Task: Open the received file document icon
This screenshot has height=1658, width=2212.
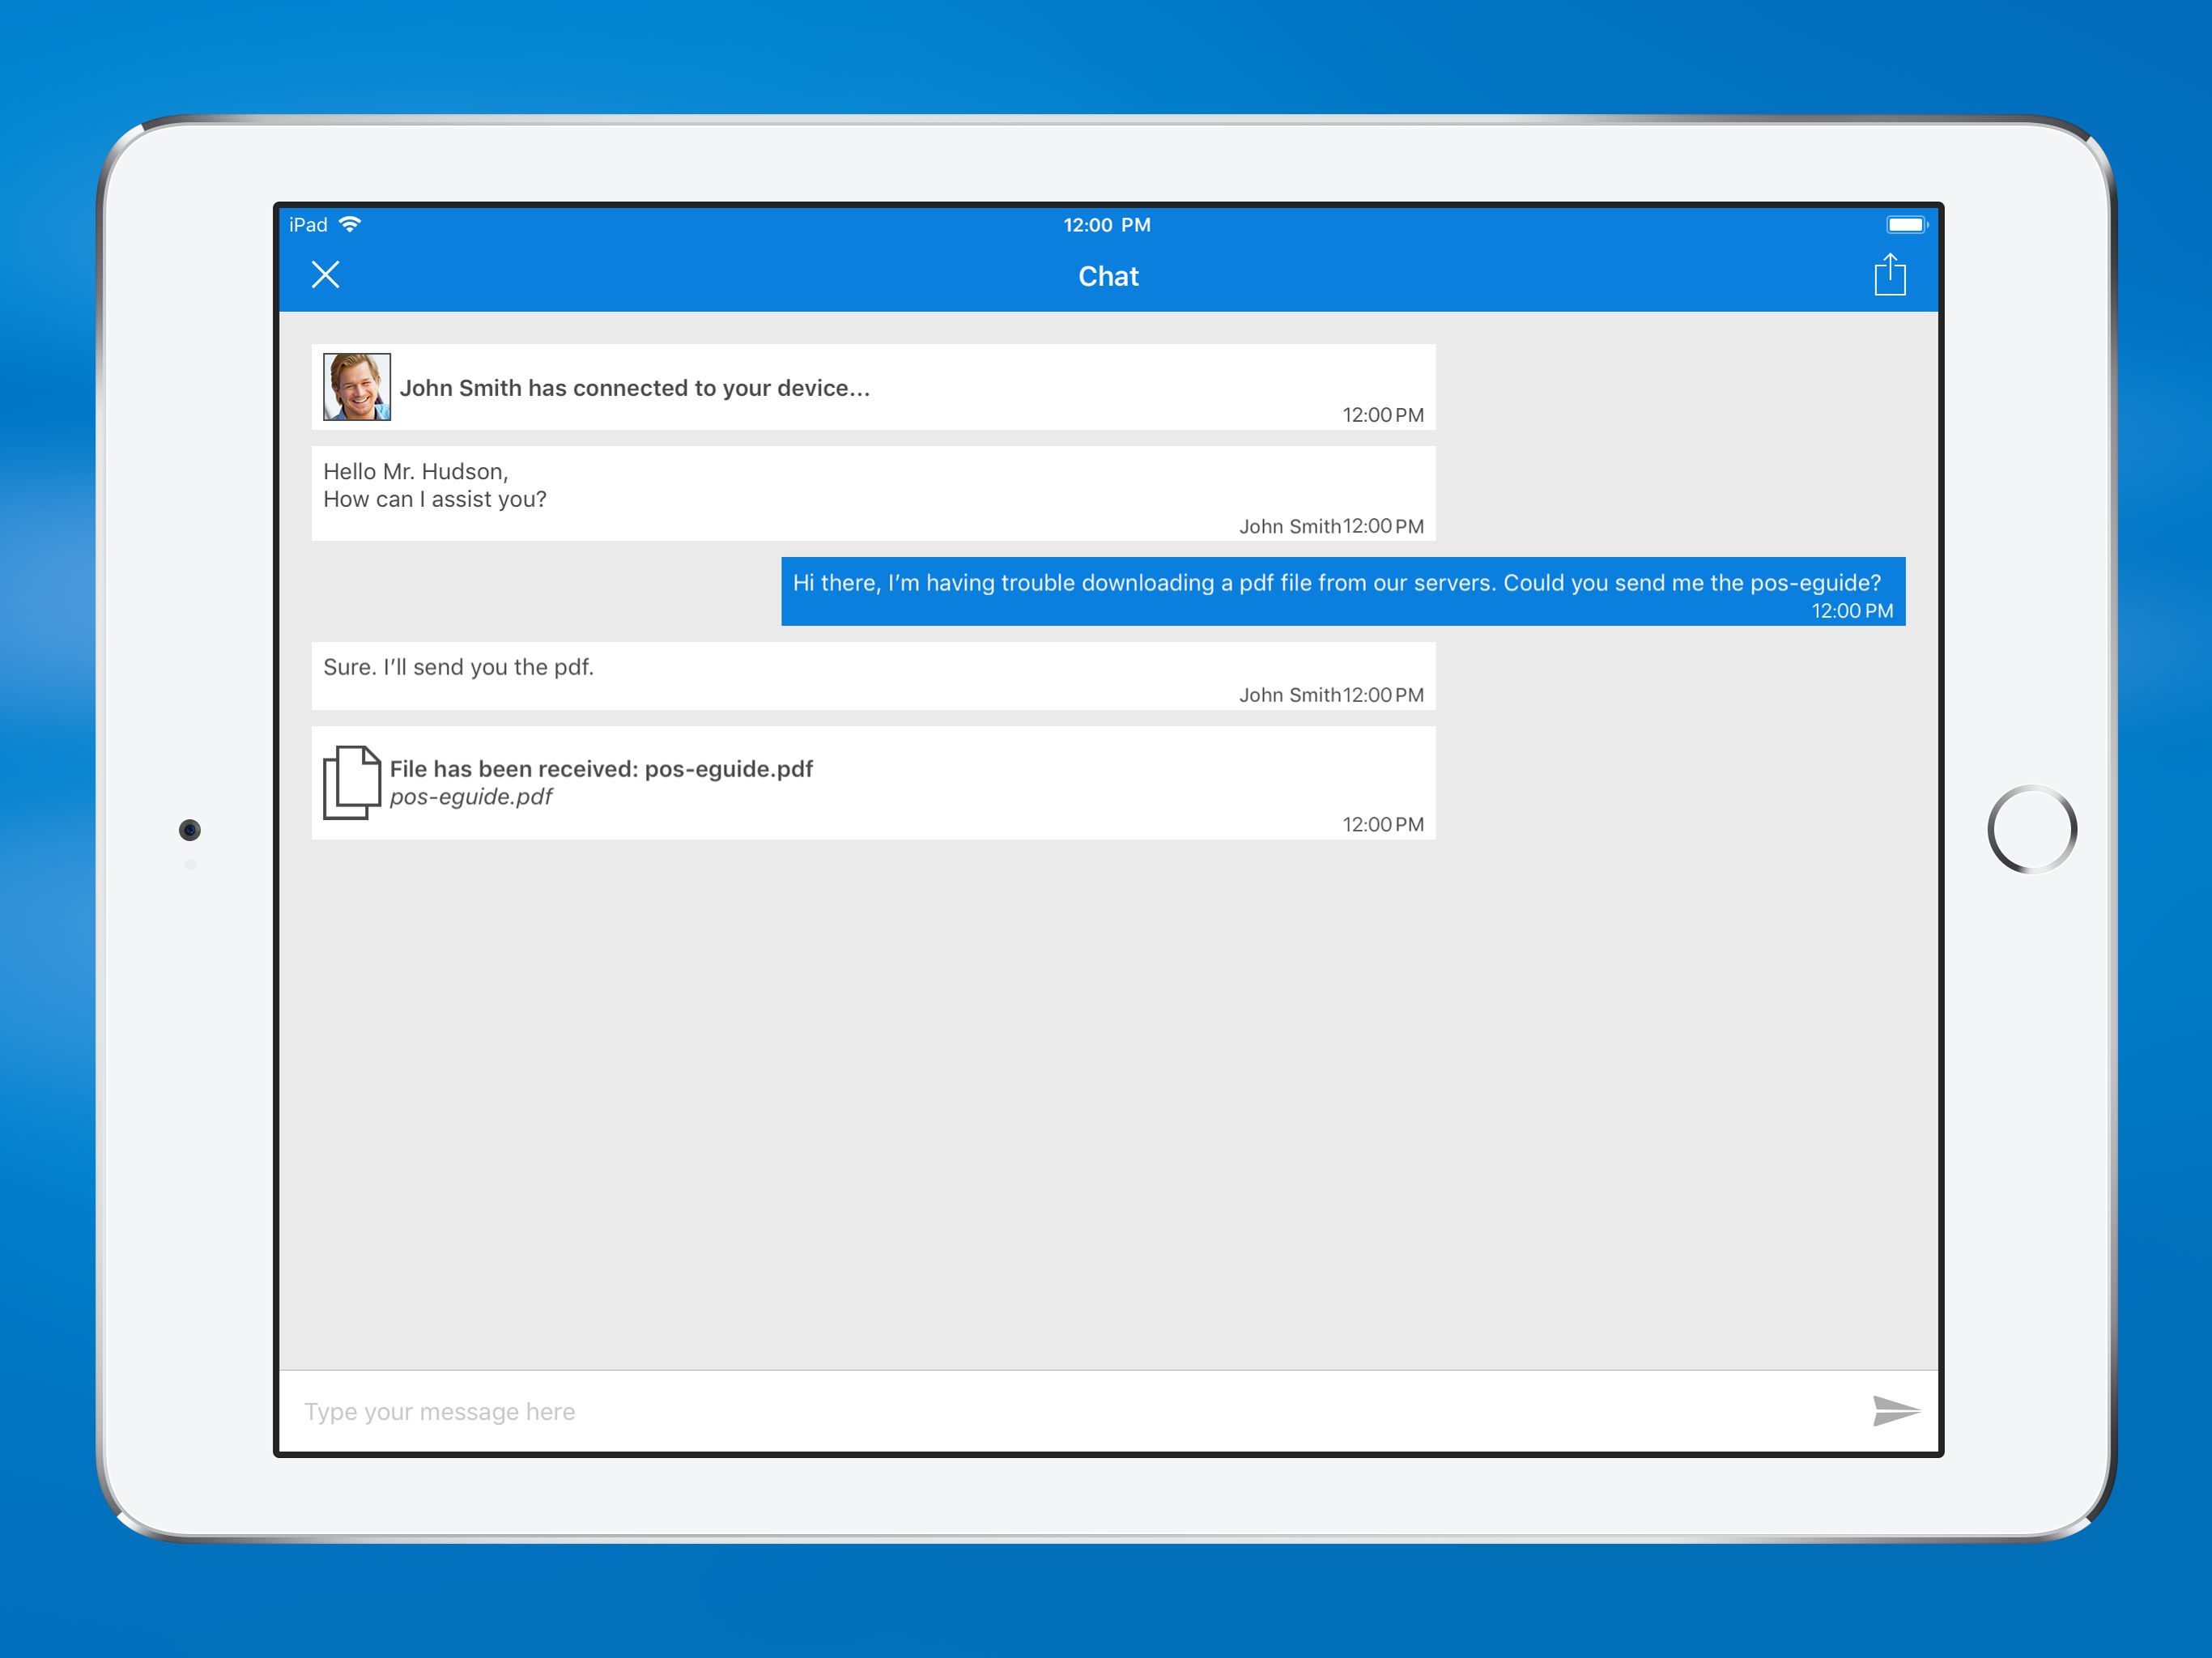Action: pyautogui.click(x=351, y=782)
